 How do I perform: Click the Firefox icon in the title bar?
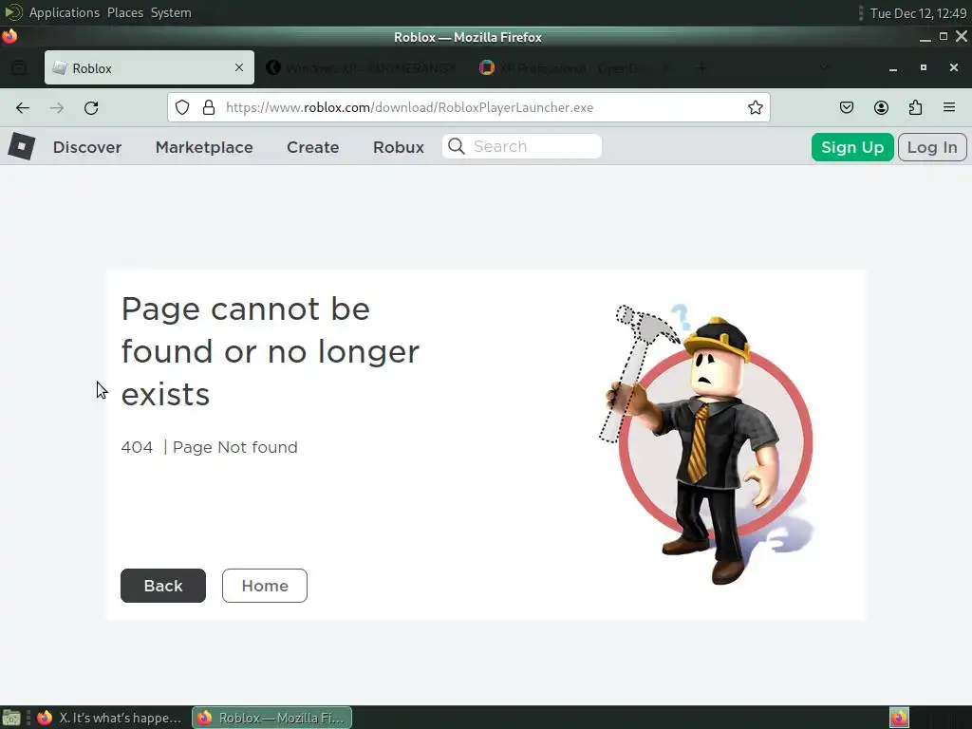coord(9,37)
